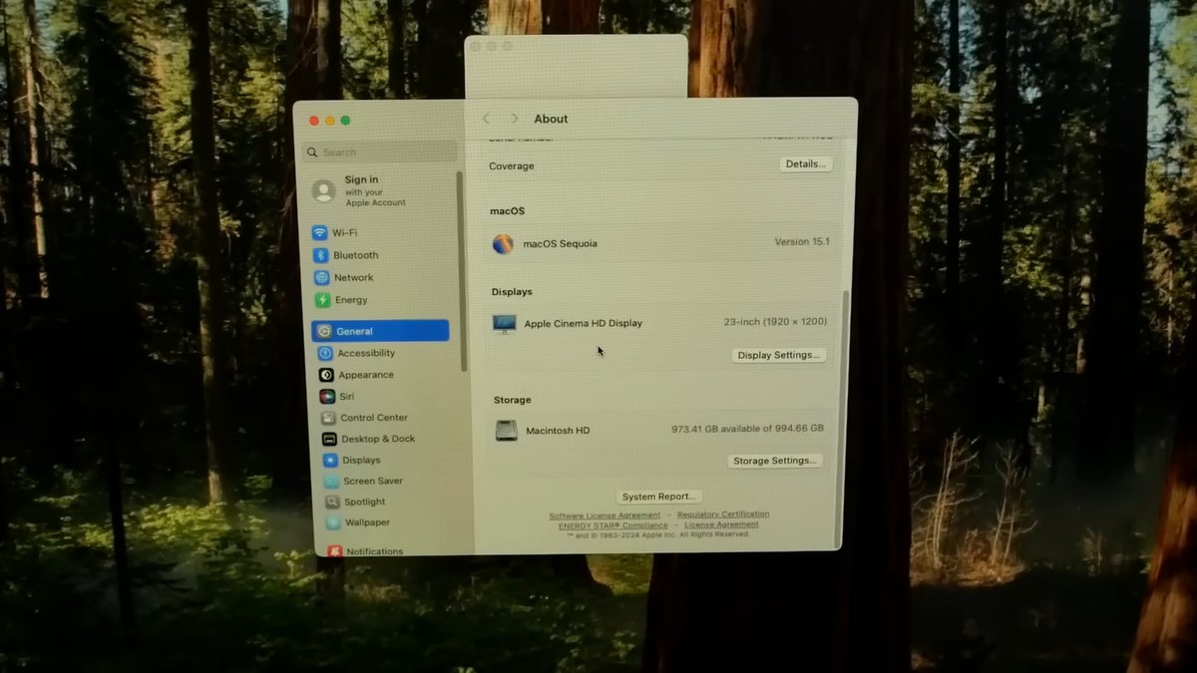Select the Bluetooth icon in sidebar
Screen dimensions: 1197x673
(320, 255)
